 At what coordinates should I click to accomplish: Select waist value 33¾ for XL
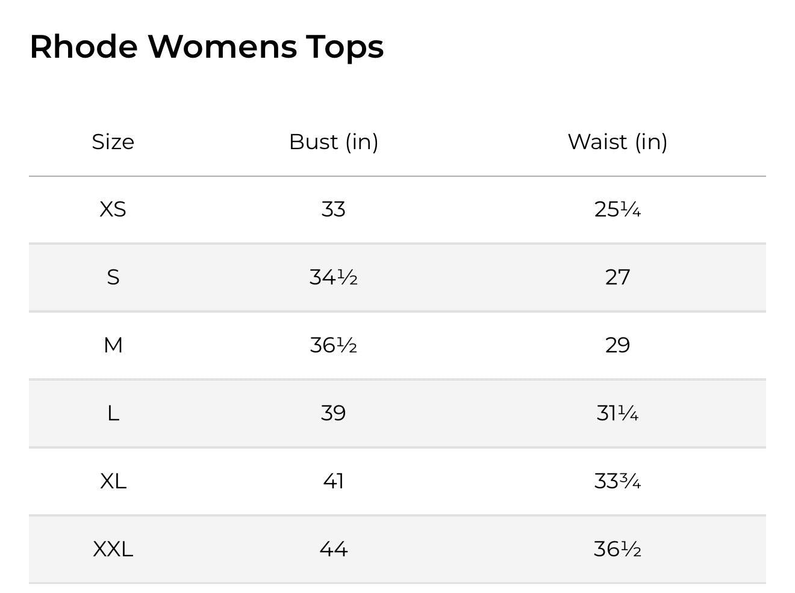(x=617, y=481)
